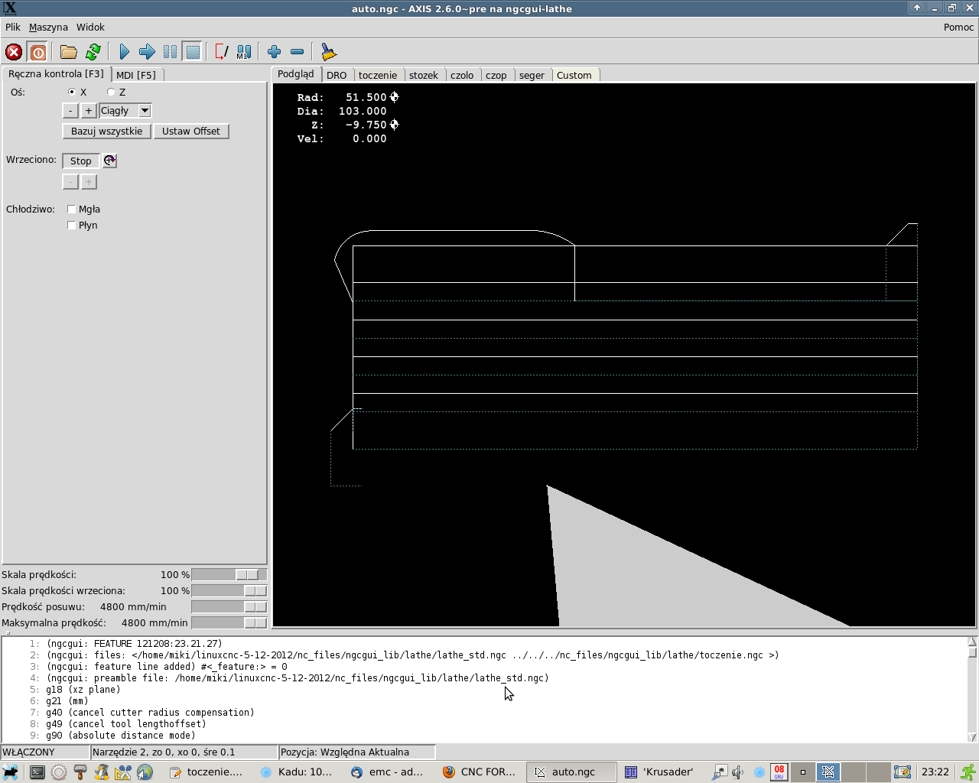Click the G-code listing vertical scrollbar

[972, 689]
